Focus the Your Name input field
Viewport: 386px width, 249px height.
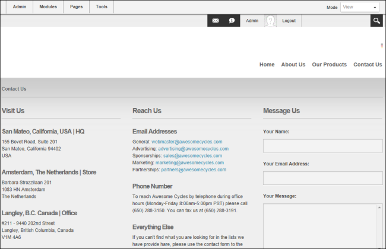[322, 146]
